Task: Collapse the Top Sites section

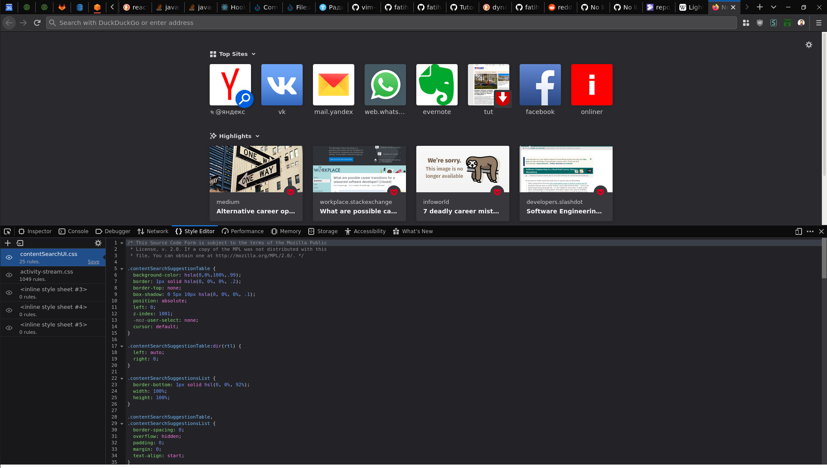Action: pyautogui.click(x=254, y=54)
